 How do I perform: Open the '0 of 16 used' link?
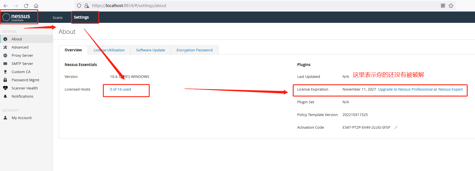pos(120,89)
